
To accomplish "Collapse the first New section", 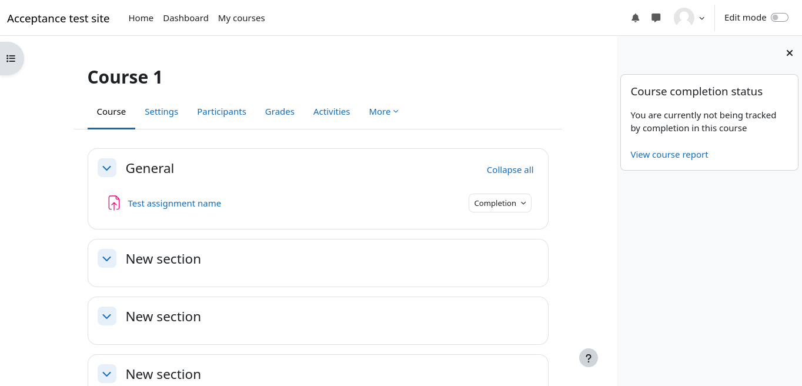I will point(106,259).
